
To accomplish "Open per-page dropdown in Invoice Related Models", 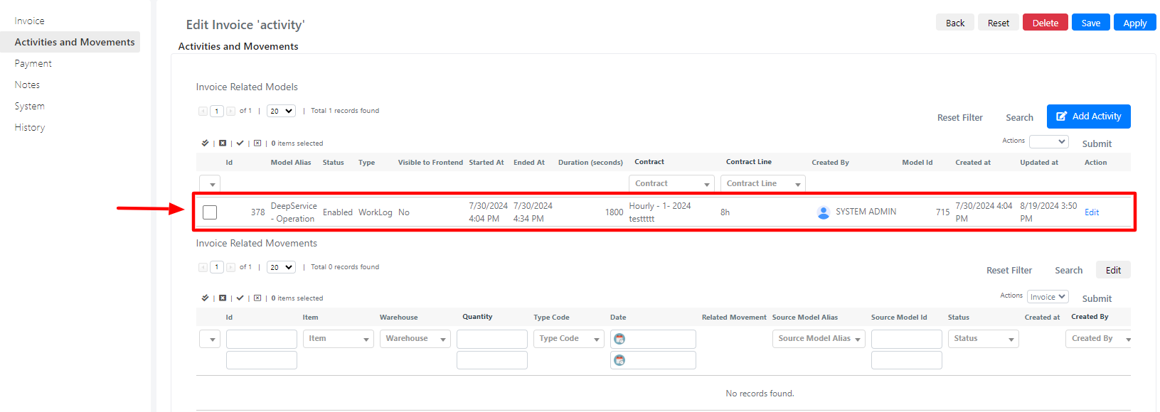I will click(281, 111).
